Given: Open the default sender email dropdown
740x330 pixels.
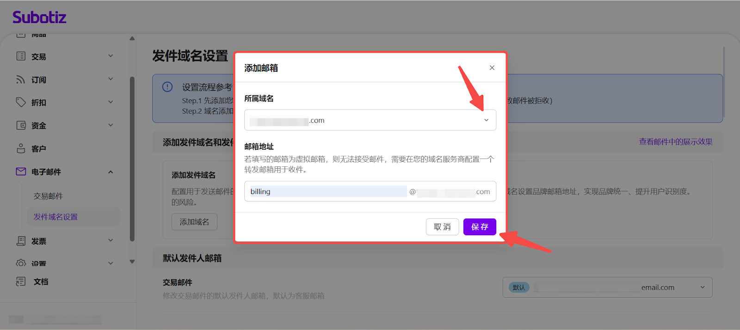Looking at the screenshot, I should (x=607, y=287).
